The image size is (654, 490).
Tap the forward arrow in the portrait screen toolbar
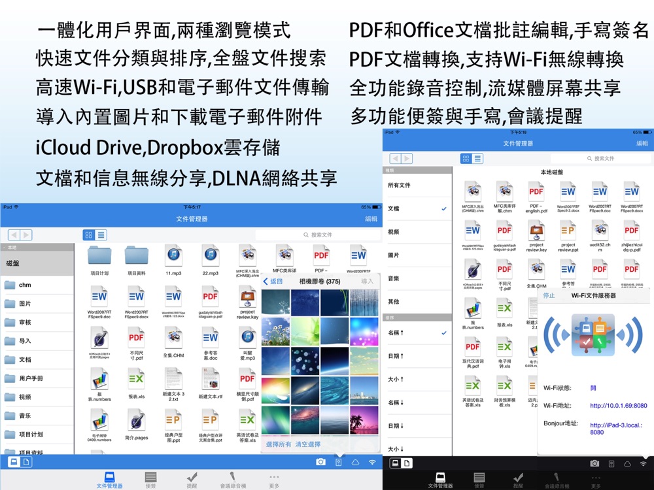point(407,158)
